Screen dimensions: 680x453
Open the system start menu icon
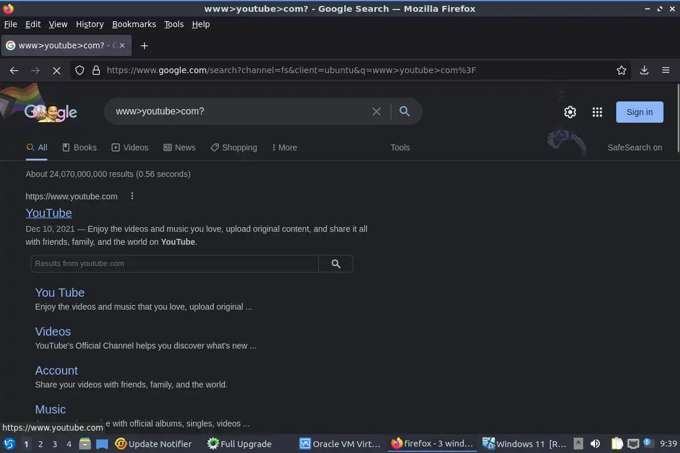(9, 444)
